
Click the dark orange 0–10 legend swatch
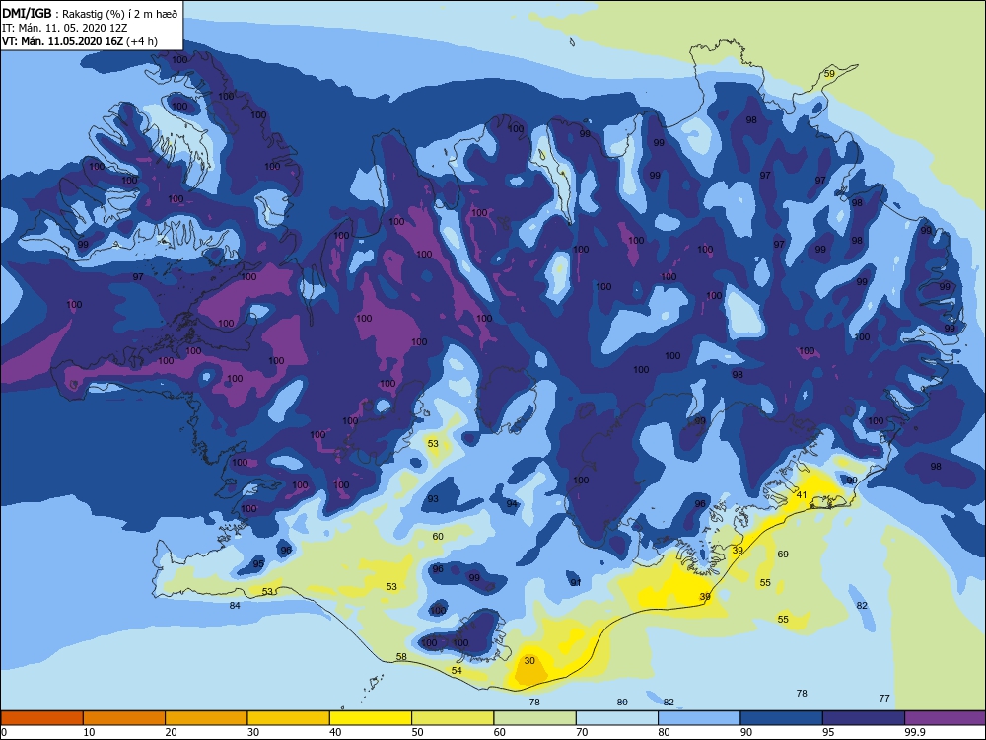click(41, 718)
